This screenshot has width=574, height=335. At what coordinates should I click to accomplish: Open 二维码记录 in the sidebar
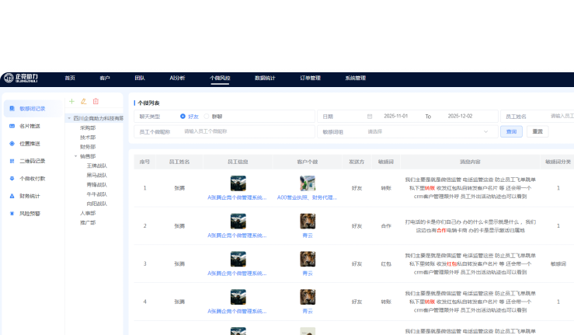click(32, 161)
